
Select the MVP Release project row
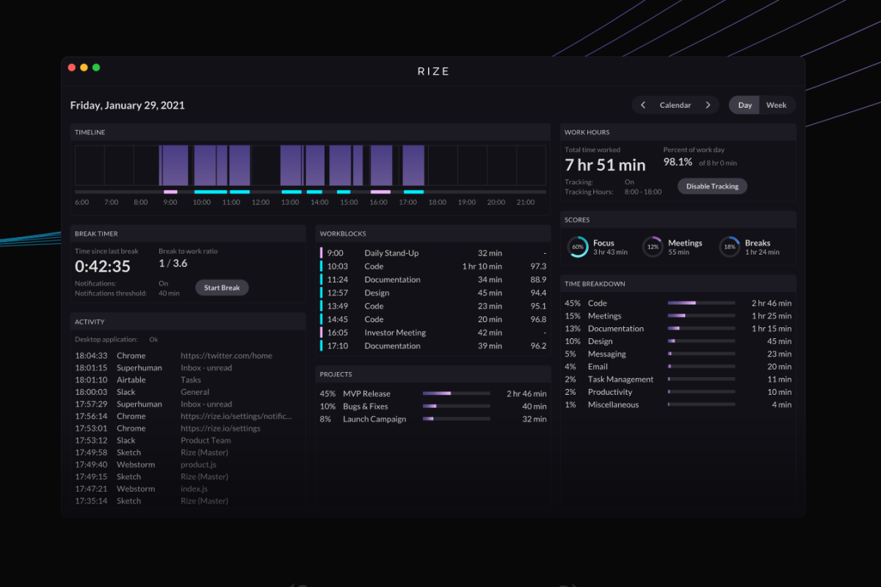(432, 394)
